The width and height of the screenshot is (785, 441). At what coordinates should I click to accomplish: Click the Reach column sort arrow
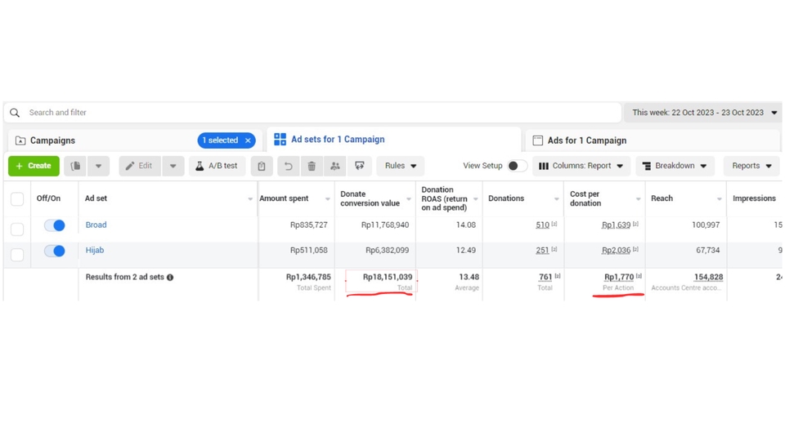[x=719, y=199]
